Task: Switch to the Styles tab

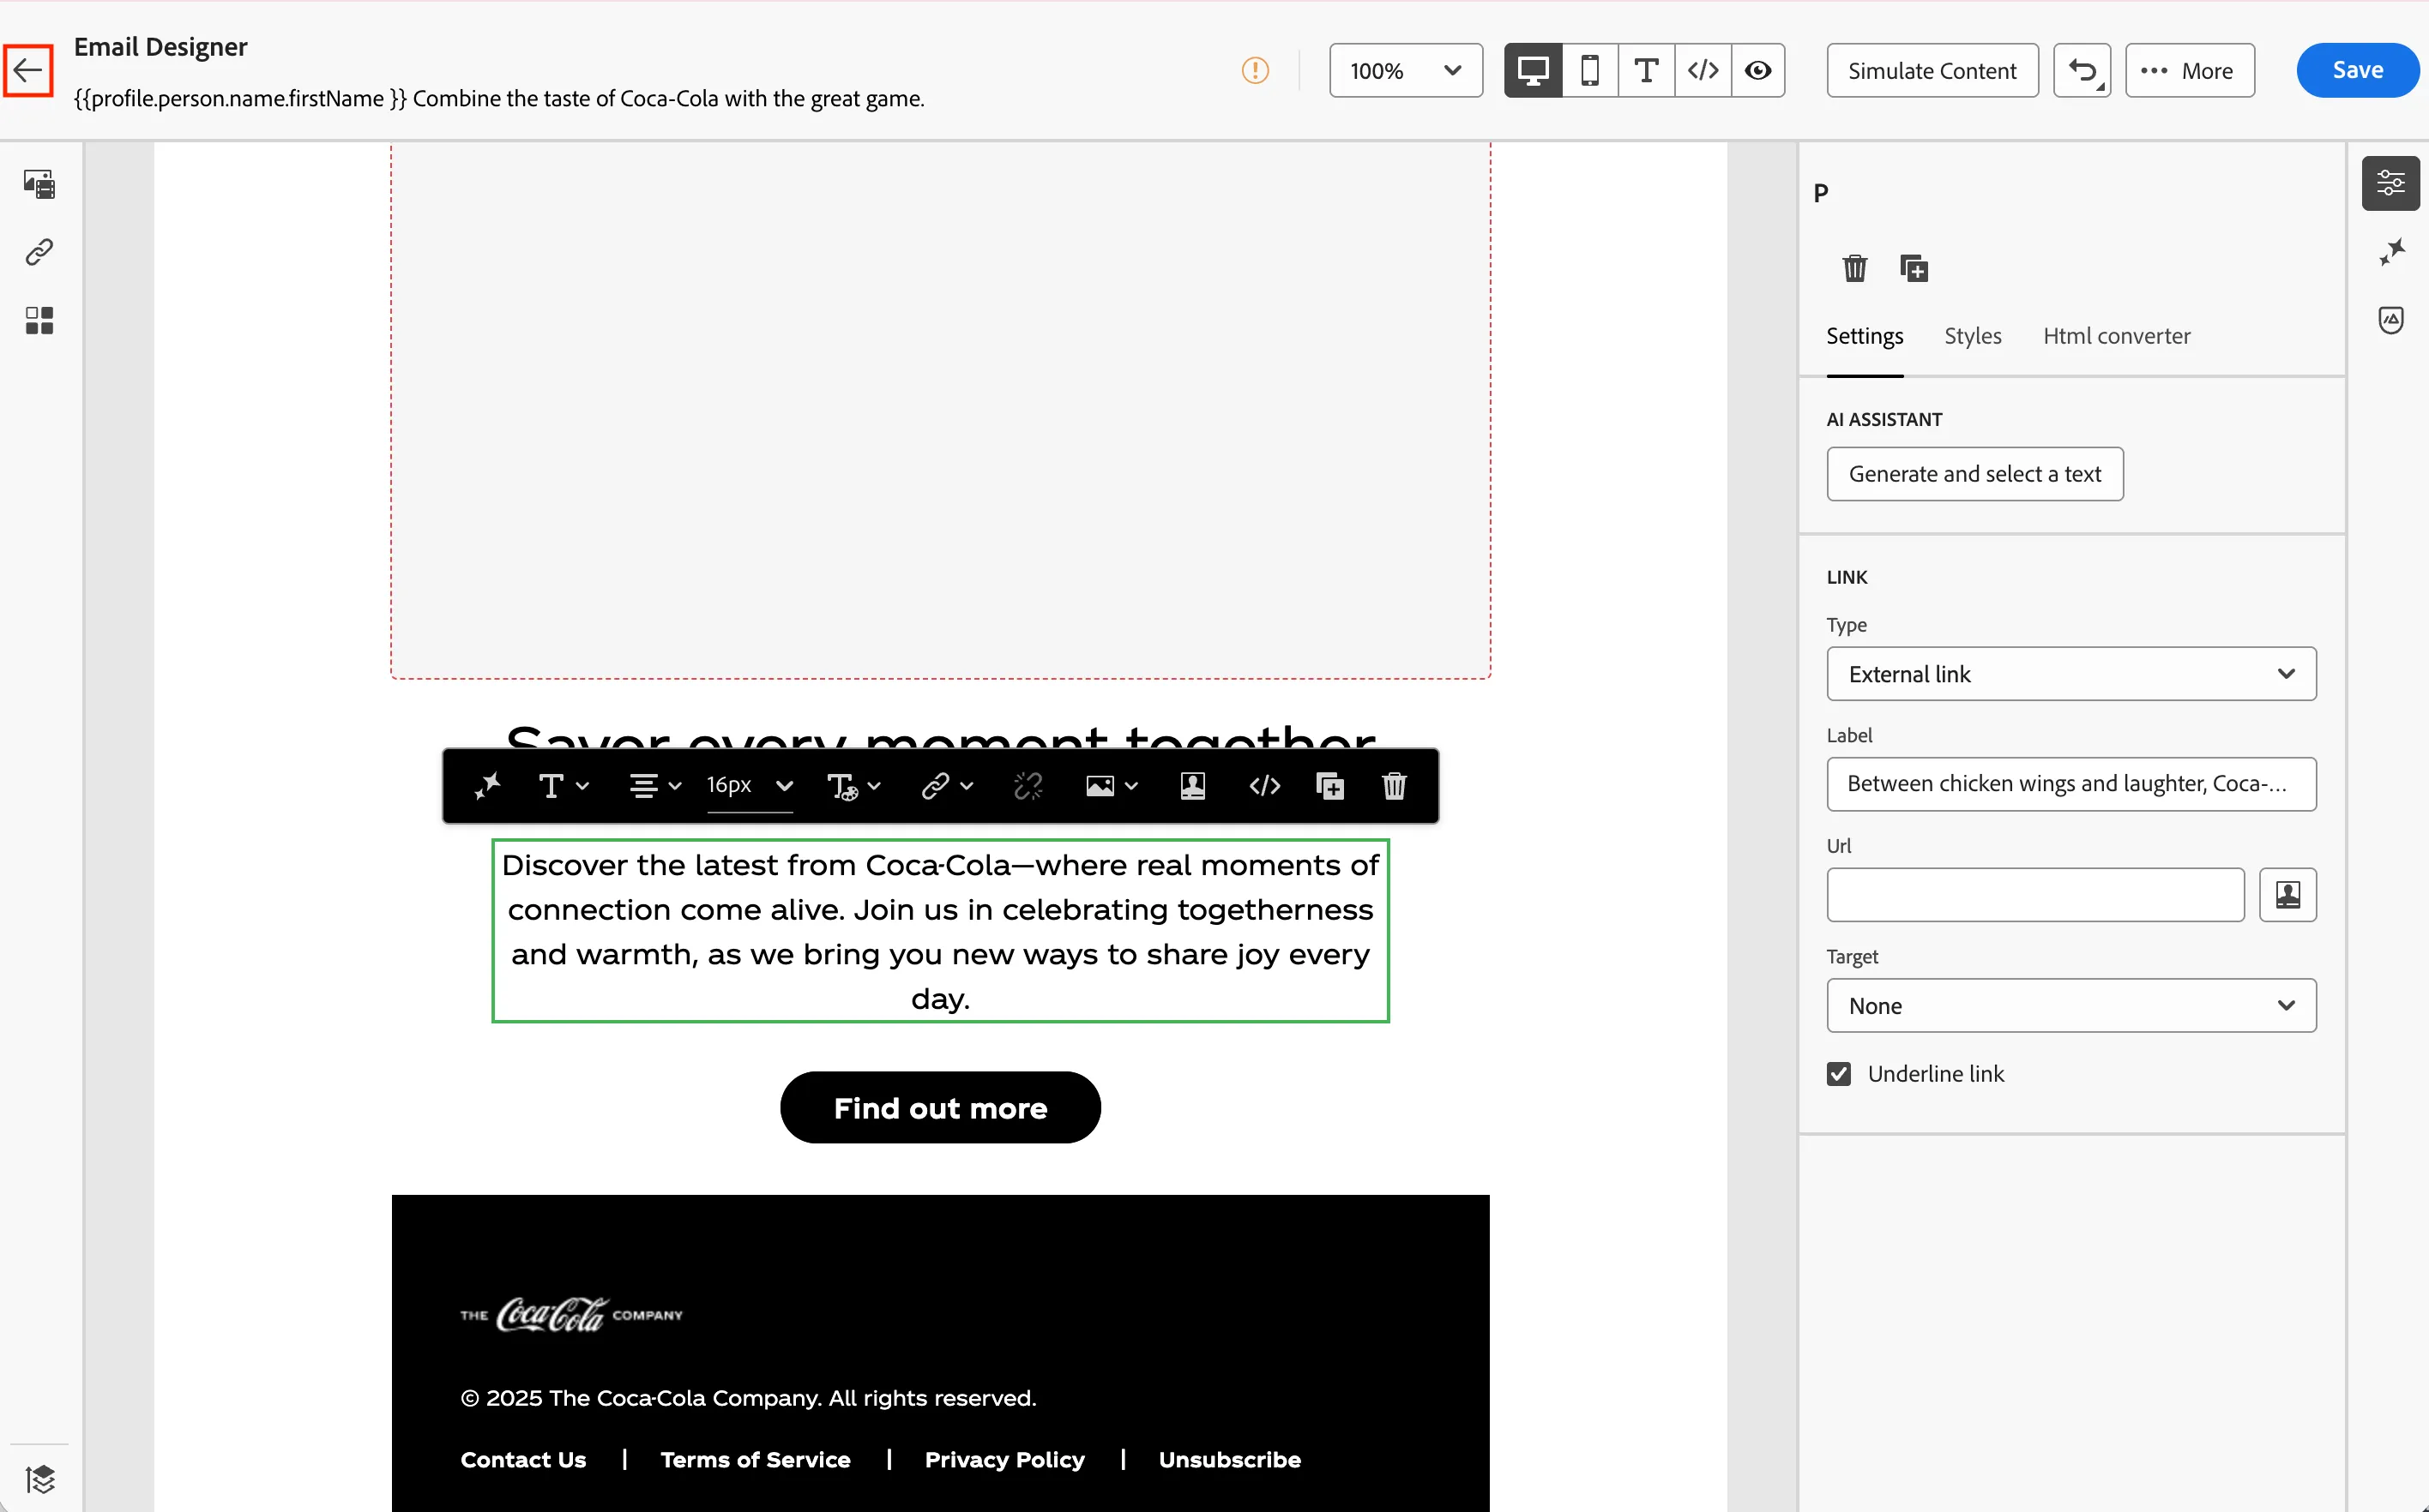Action: (x=1972, y=336)
